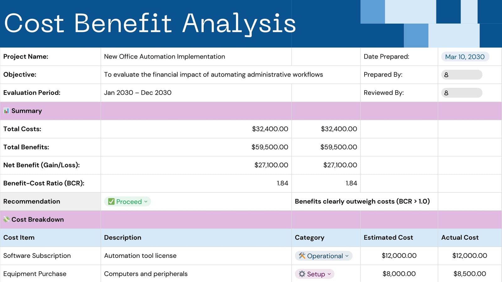The width and height of the screenshot is (502, 282).
Task: Select the Software Subscription cost item cell
Action: 50,256
